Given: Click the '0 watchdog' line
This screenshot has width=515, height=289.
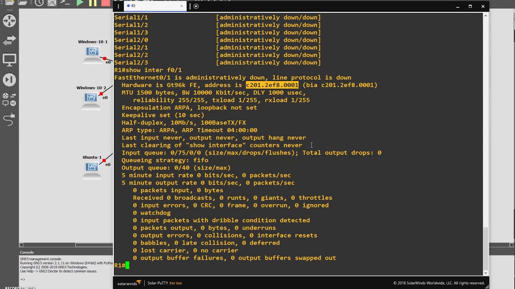Looking at the screenshot, I should coord(152,213).
